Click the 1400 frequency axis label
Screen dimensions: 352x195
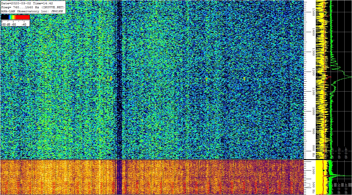point(313,32)
